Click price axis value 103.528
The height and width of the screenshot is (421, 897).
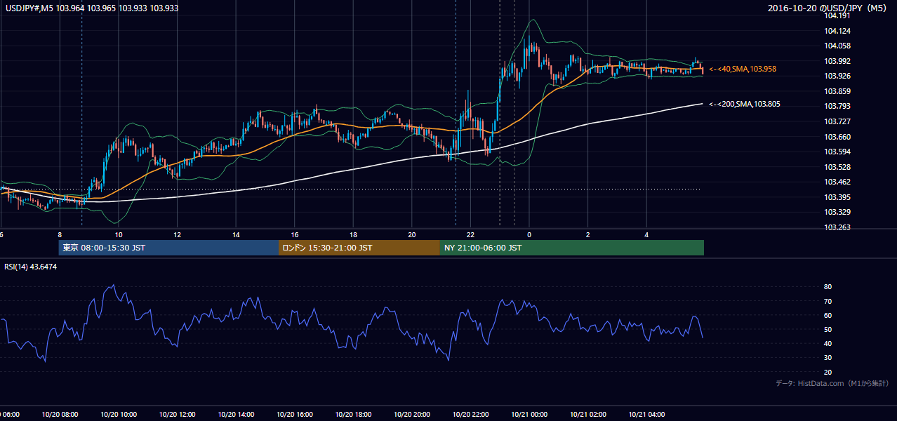(838, 167)
